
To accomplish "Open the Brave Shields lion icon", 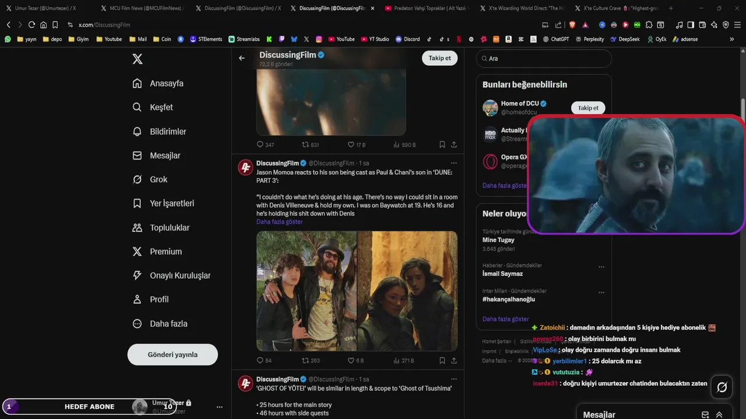I will pyautogui.click(x=572, y=25).
